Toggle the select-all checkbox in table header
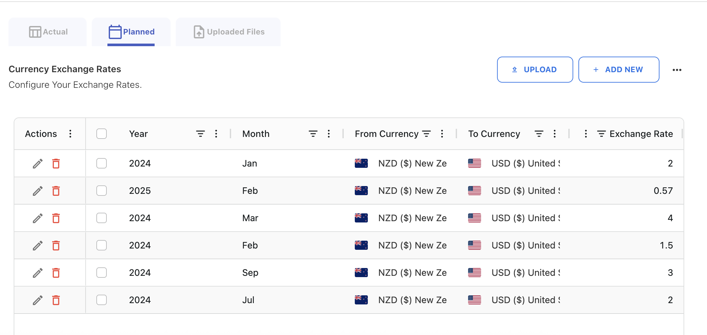707x335 pixels. point(101,133)
